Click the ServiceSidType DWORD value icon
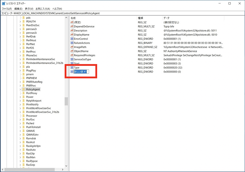 (x=72, y=59)
